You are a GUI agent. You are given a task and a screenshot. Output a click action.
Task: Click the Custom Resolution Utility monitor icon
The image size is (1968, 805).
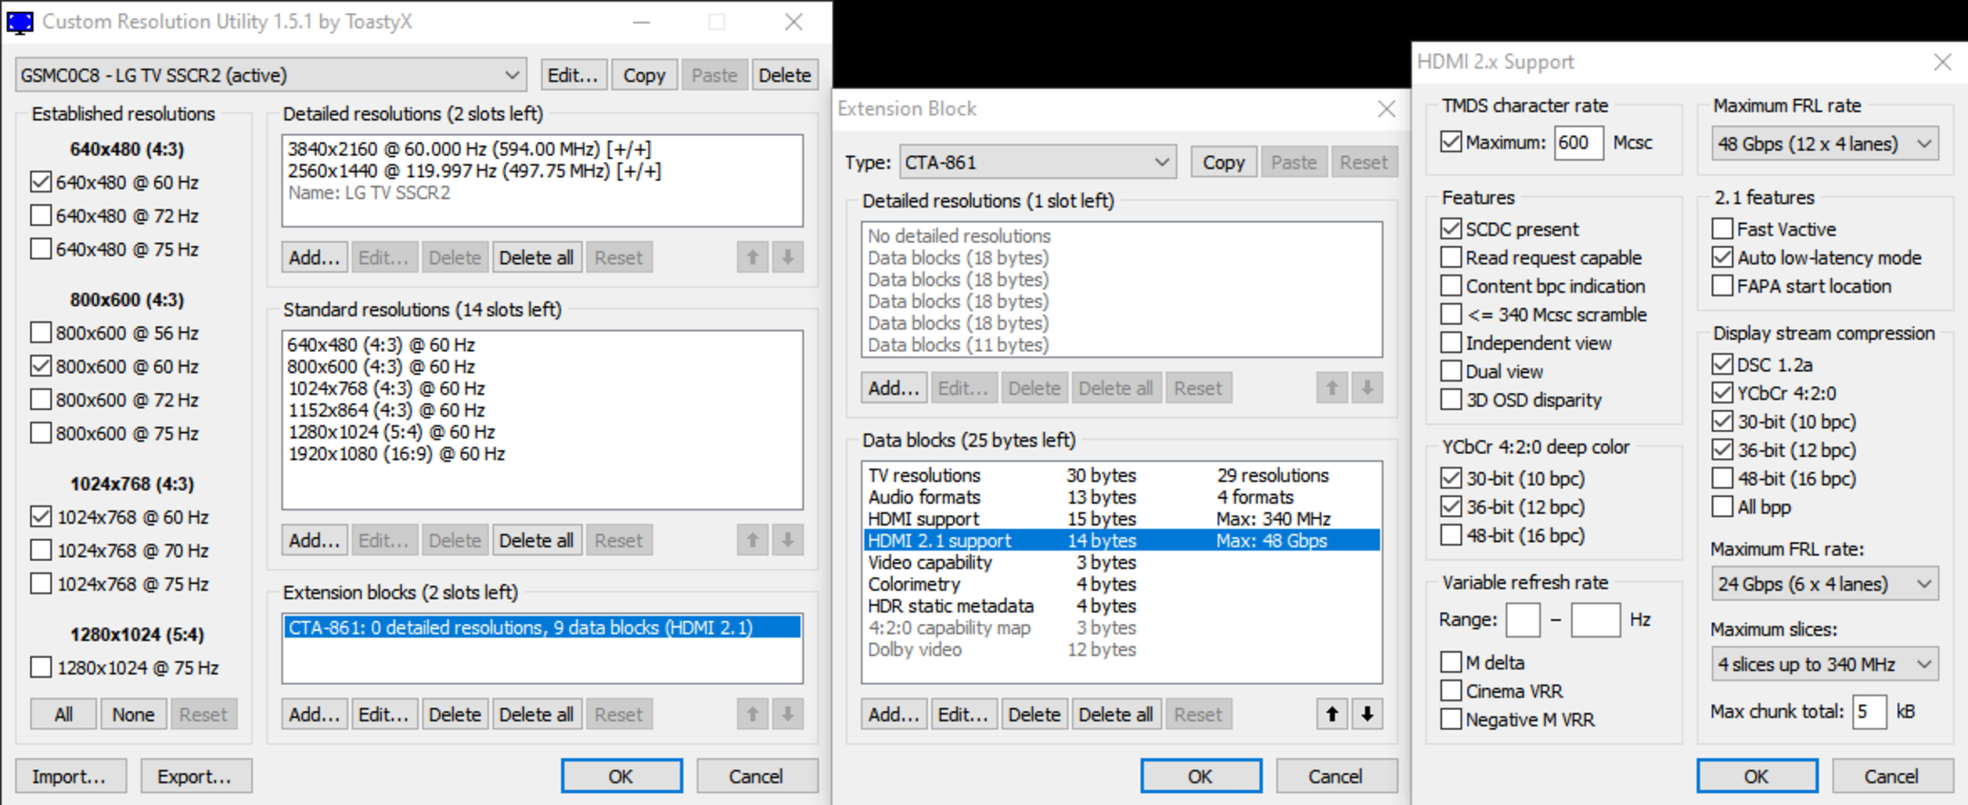pyautogui.click(x=20, y=22)
